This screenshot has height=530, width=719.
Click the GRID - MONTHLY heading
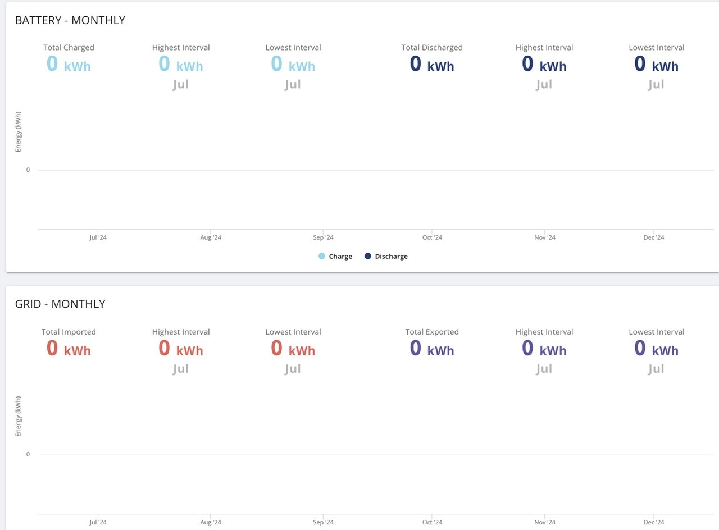coord(60,304)
